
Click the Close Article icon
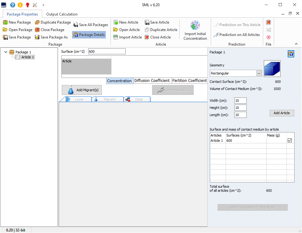coord(147,37)
